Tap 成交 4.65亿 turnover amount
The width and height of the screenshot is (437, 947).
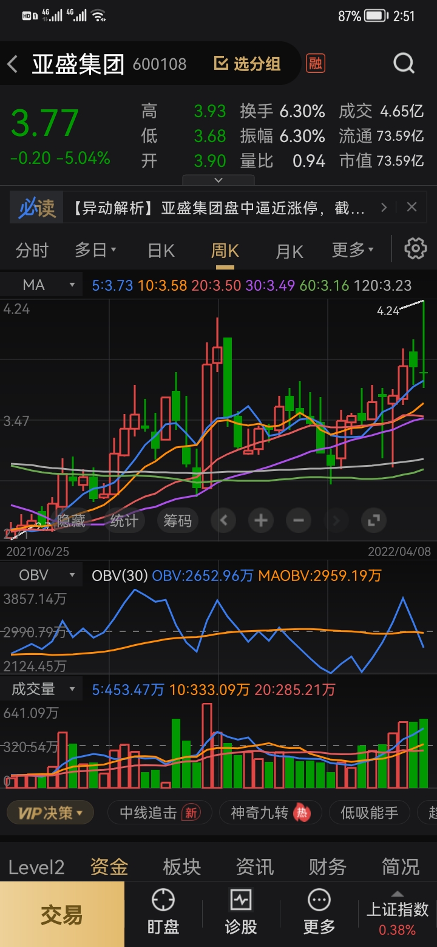coord(381,112)
